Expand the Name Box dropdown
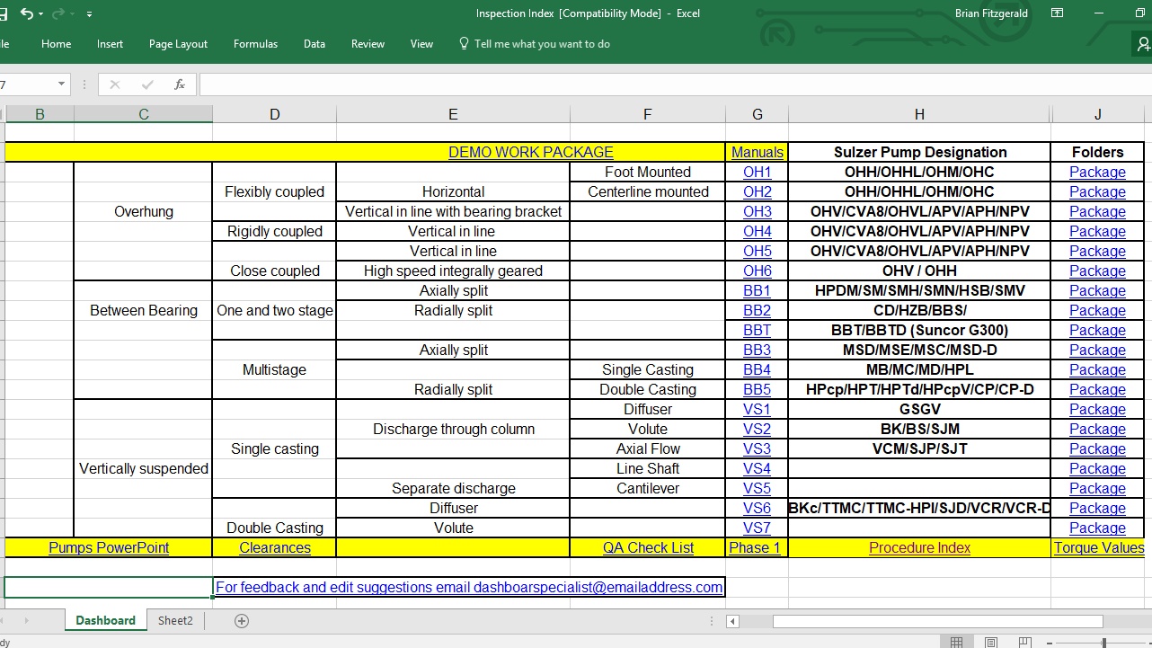The image size is (1152, 648). pos(61,84)
